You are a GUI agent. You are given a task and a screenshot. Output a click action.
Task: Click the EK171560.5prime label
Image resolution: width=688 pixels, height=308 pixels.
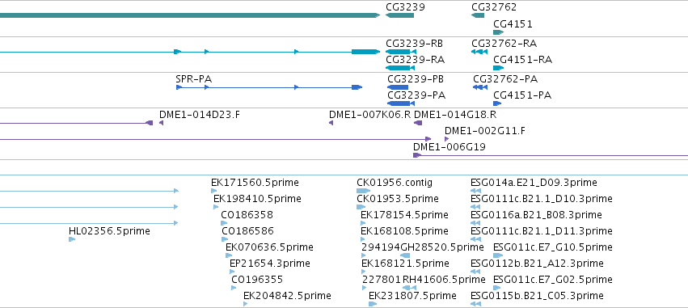click(255, 183)
